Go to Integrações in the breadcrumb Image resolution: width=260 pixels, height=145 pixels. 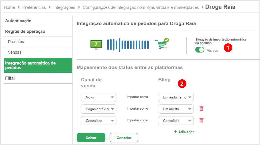coord(64,7)
